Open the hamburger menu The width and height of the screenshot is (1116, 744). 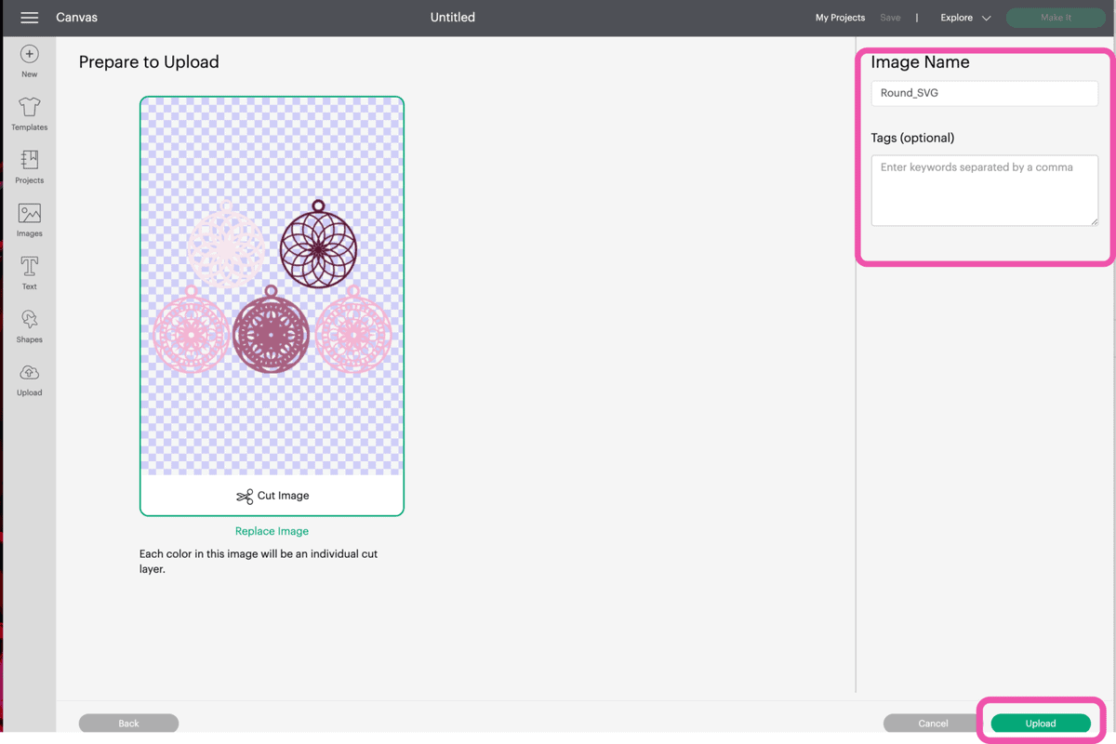pyautogui.click(x=29, y=18)
